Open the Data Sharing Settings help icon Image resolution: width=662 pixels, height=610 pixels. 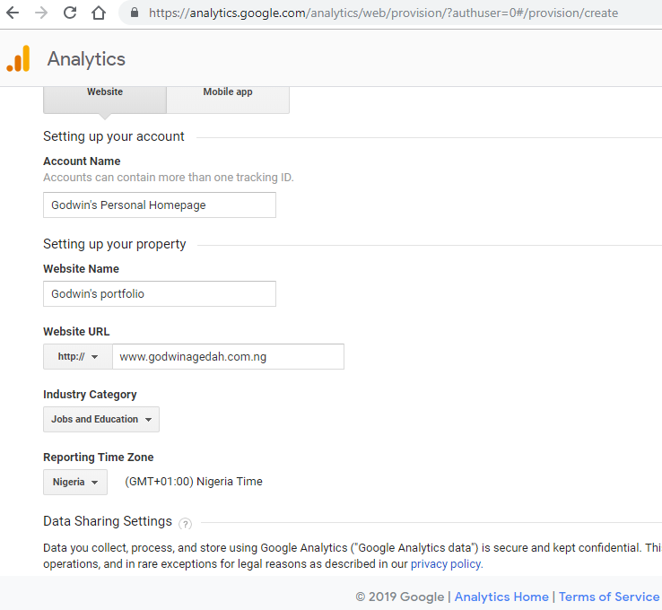pos(185,524)
